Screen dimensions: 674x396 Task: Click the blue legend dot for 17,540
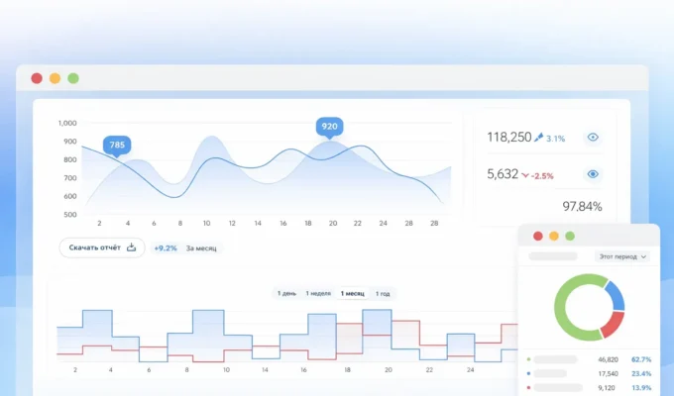(529, 373)
